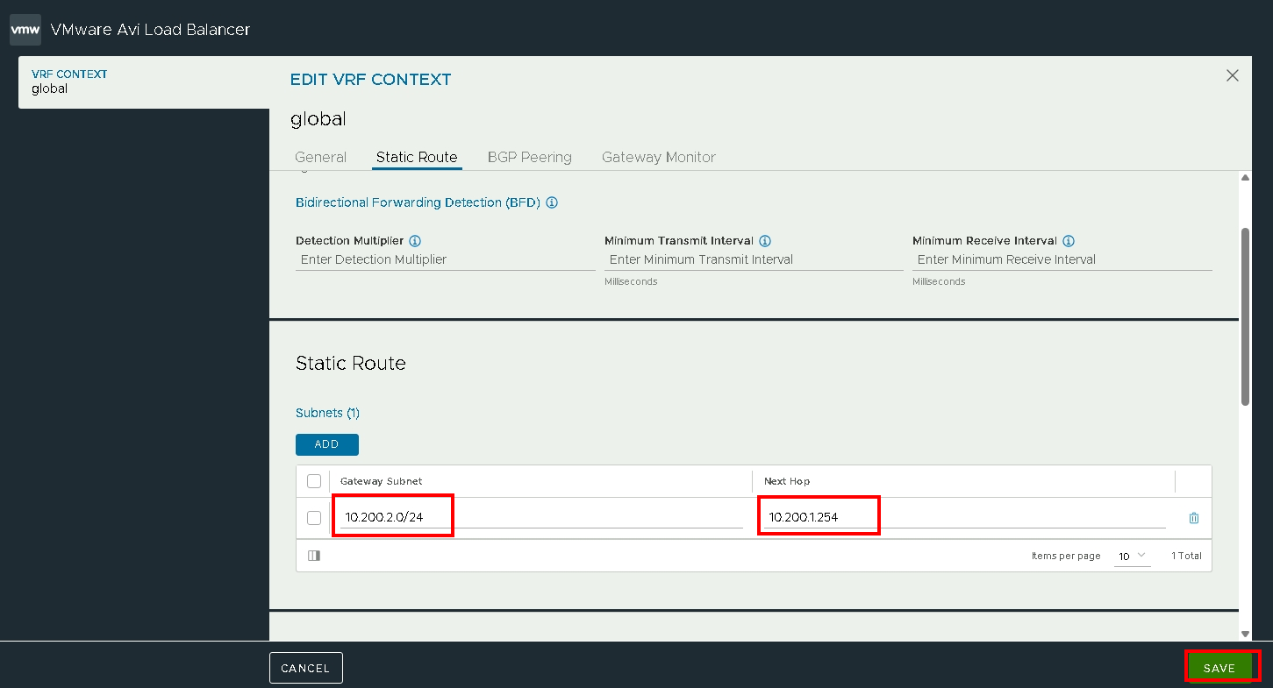Click the scrollbar down arrow
The height and width of the screenshot is (688, 1273).
pyautogui.click(x=1245, y=634)
